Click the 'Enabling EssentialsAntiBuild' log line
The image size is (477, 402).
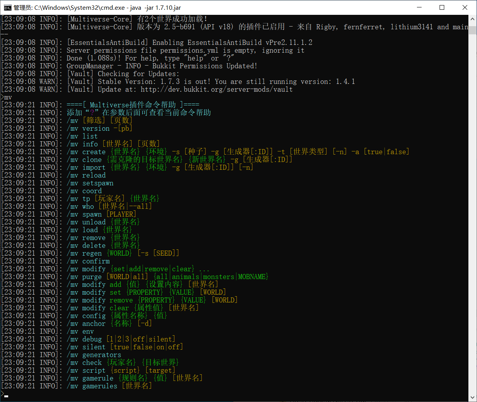coord(156,43)
